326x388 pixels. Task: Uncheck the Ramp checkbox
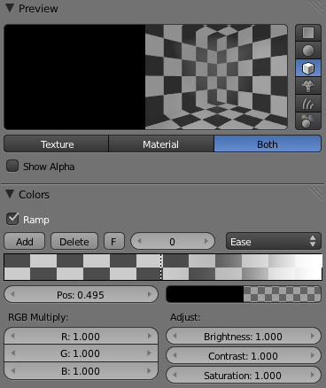(x=12, y=219)
